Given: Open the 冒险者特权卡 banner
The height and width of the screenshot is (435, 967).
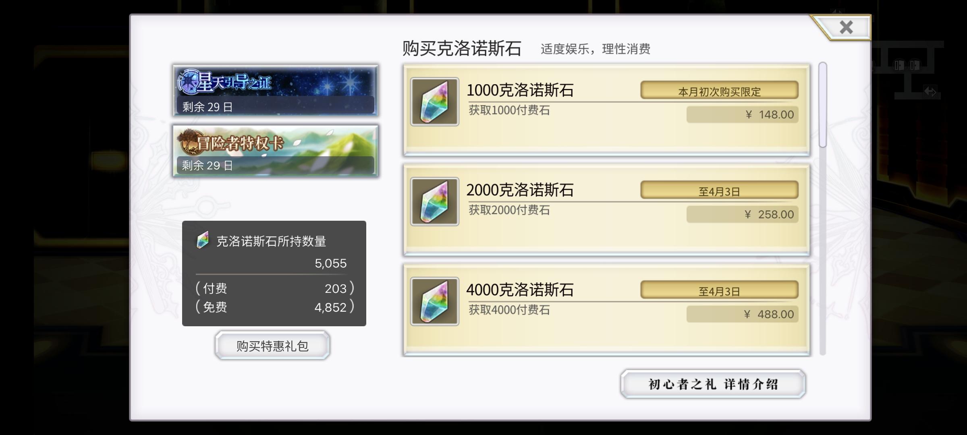Looking at the screenshot, I should (275, 151).
